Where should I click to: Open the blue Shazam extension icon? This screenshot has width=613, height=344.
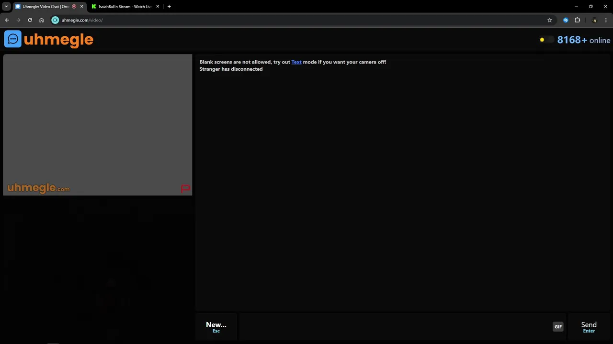pyautogui.click(x=566, y=20)
